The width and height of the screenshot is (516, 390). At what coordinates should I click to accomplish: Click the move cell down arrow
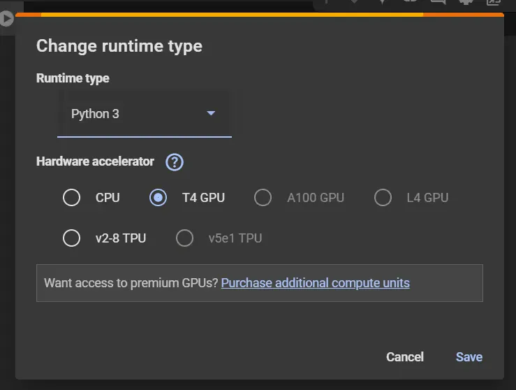coord(354,1)
